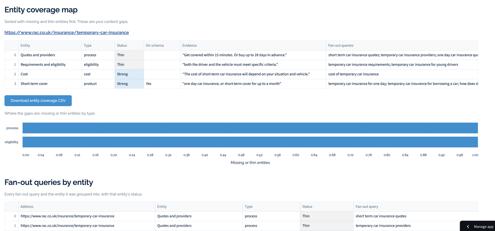495x231 pixels.
Task: Click the Fan-out query column header
Action: [x=416, y=207]
